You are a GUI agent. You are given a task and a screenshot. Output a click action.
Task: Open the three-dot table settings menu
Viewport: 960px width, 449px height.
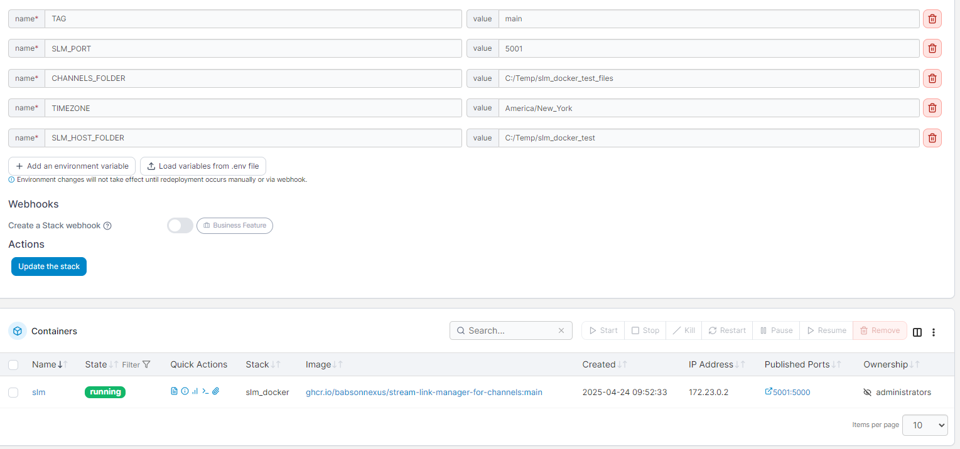click(x=934, y=332)
